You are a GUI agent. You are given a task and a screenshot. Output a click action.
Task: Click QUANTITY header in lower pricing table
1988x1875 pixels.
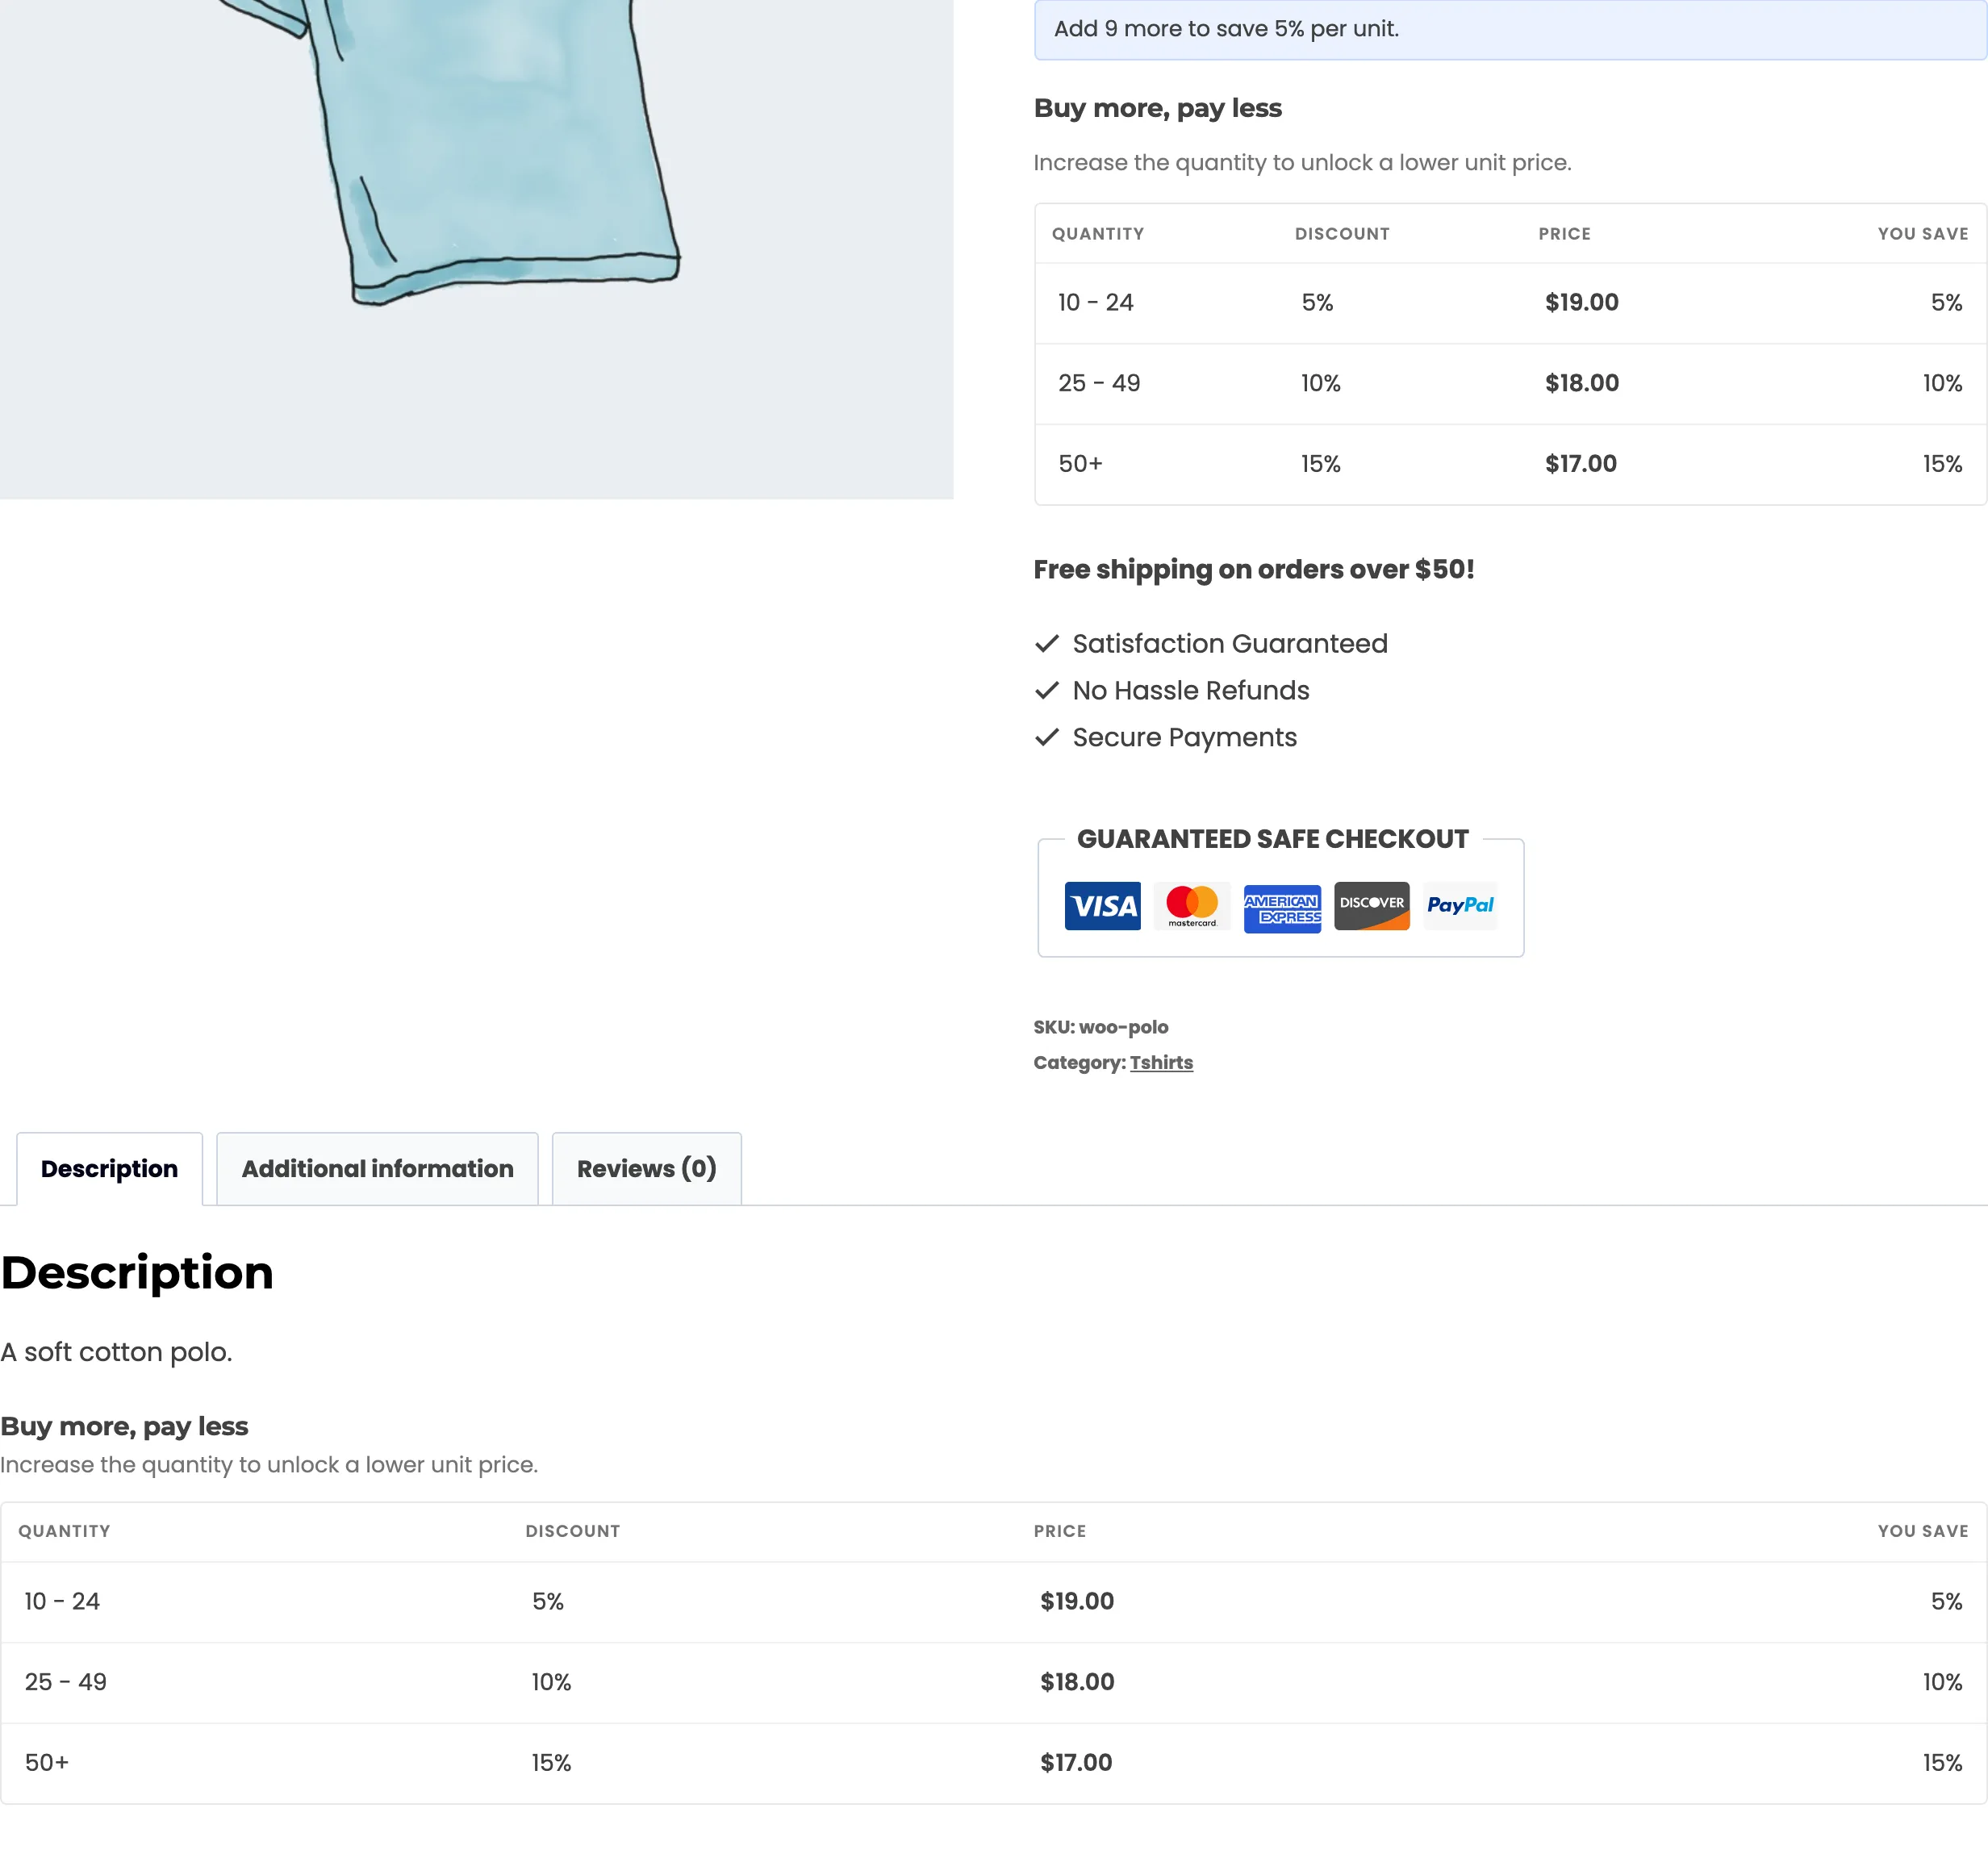point(64,1532)
